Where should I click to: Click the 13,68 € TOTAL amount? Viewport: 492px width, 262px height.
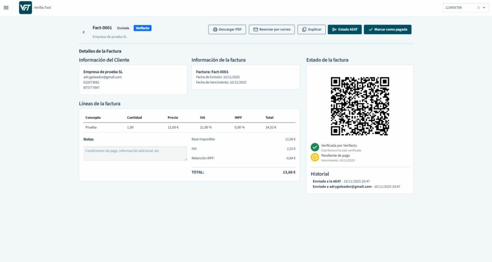tap(289, 172)
